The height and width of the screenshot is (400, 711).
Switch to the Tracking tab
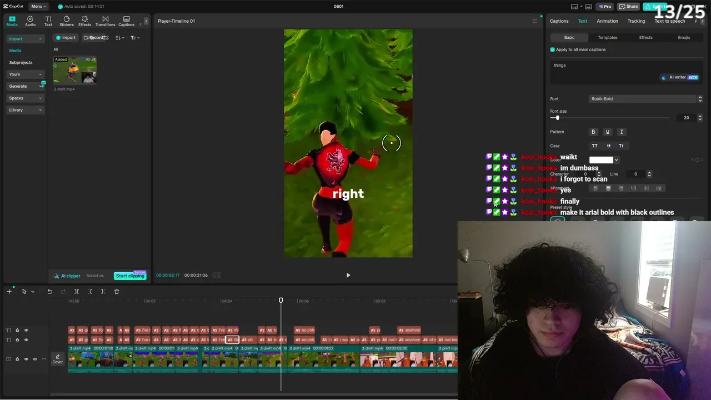pyautogui.click(x=636, y=21)
